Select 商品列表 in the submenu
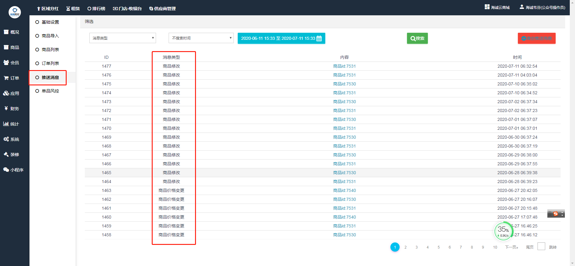575x266 pixels. [x=47, y=50]
